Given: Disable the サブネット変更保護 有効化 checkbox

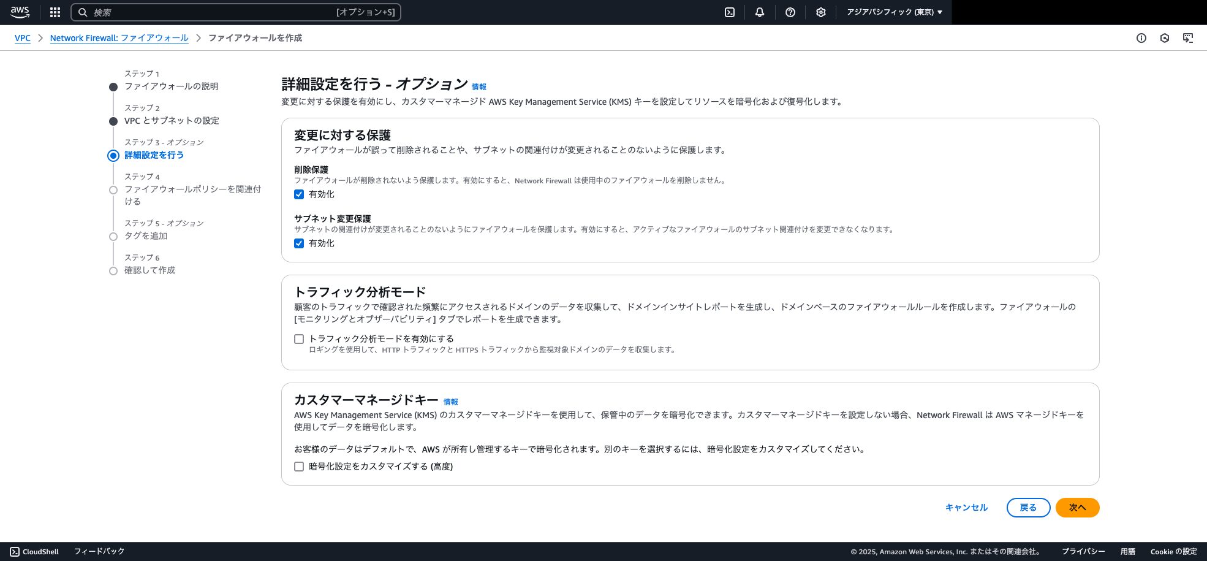Looking at the screenshot, I should [299, 243].
